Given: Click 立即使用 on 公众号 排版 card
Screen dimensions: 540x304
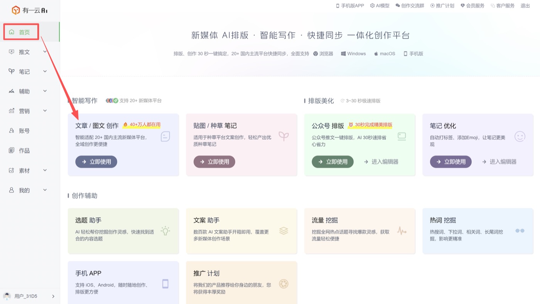Looking at the screenshot, I should (332, 162).
